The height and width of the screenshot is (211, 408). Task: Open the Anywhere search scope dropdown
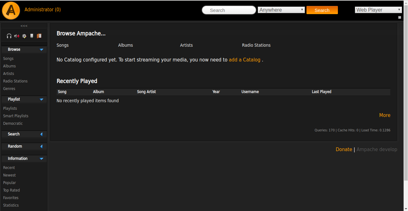coord(281,10)
